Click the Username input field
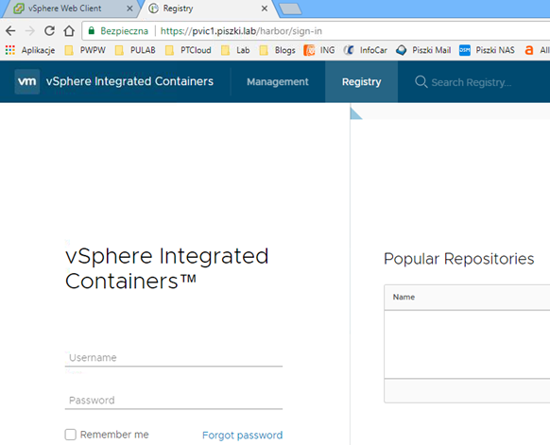550x445 pixels. tap(174, 358)
